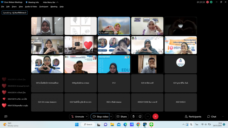Viewport: 228px width, 128px height.
Task: Click the Meeting Info shield icon
Action: 27,2
